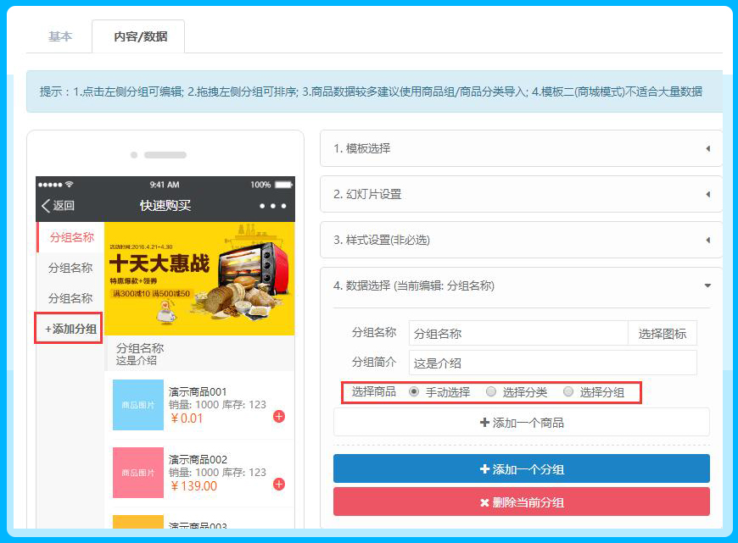Expand the 1. 模板选择 section
This screenshot has width=738, height=543.
point(521,148)
